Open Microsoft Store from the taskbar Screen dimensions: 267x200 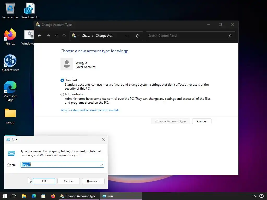[x=44, y=196]
